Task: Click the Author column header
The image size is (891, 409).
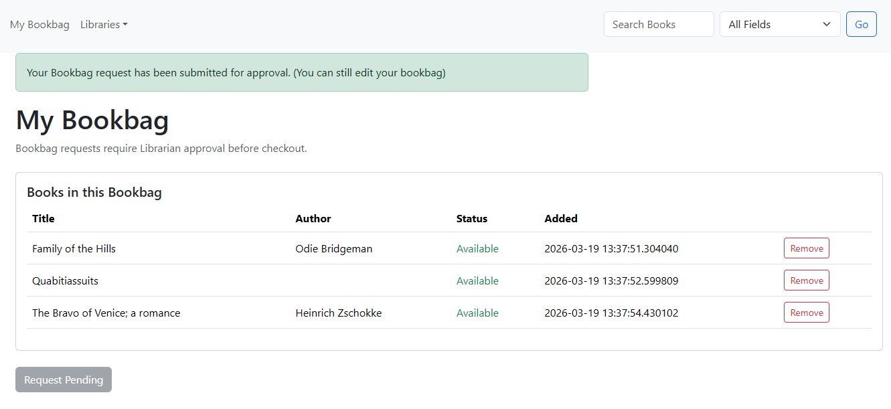Action: coord(313,218)
